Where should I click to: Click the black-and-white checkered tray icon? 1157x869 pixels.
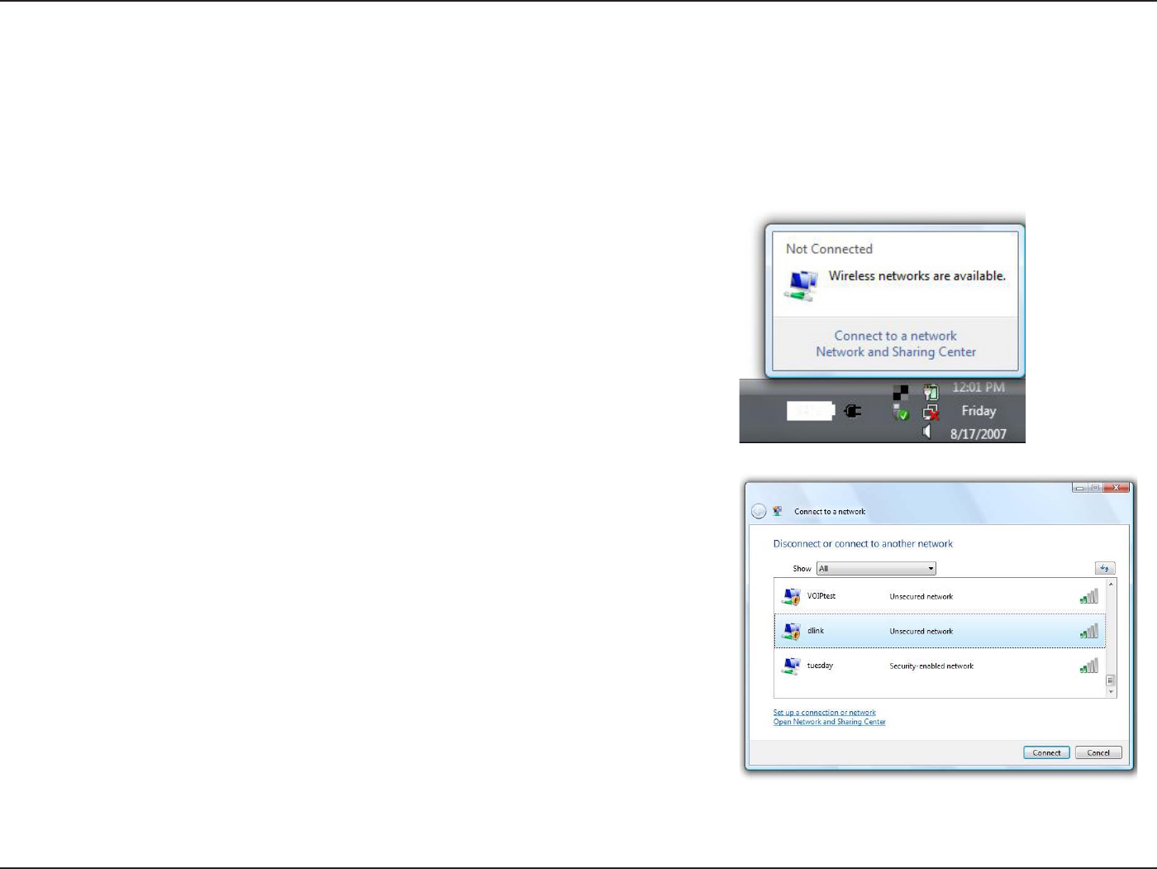click(x=901, y=392)
